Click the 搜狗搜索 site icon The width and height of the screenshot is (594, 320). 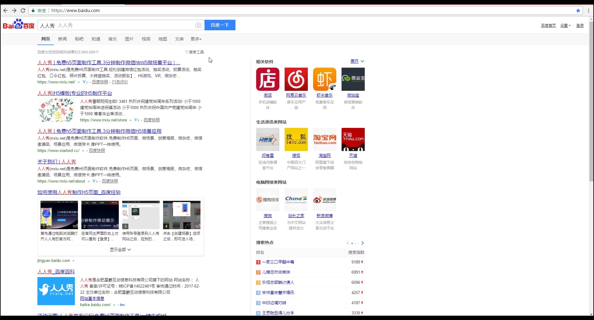(x=268, y=200)
